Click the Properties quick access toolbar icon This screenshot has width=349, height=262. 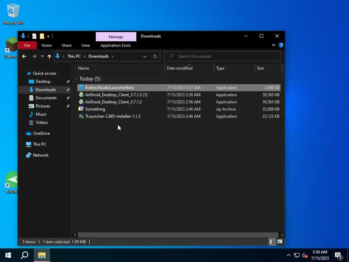click(x=34, y=36)
